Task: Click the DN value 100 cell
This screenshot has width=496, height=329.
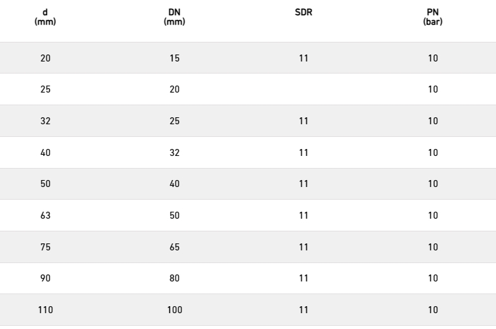Action: [174, 310]
